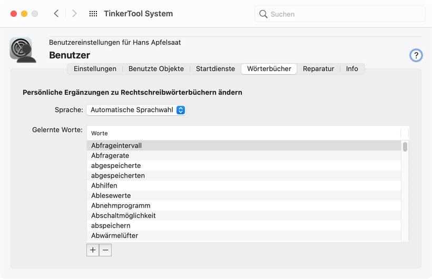The height and width of the screenshot is (279, 432).
Task: Select the word Ablesewerte
Action: (244, 195)
